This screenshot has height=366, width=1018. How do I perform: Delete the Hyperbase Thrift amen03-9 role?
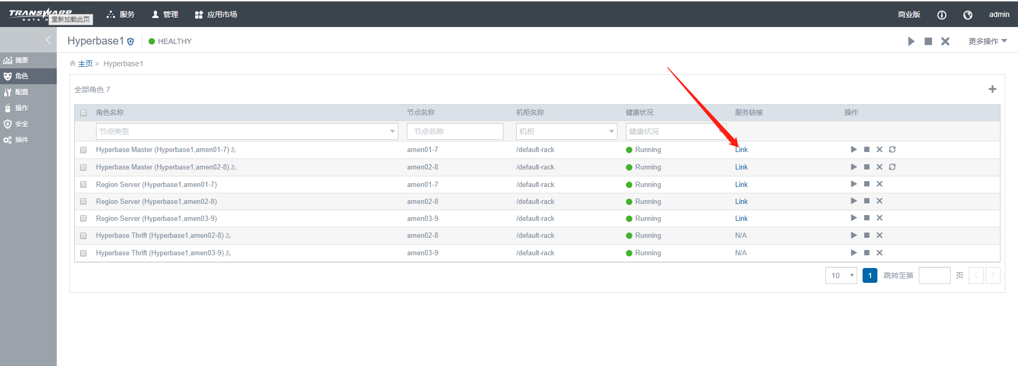[879, 253]
